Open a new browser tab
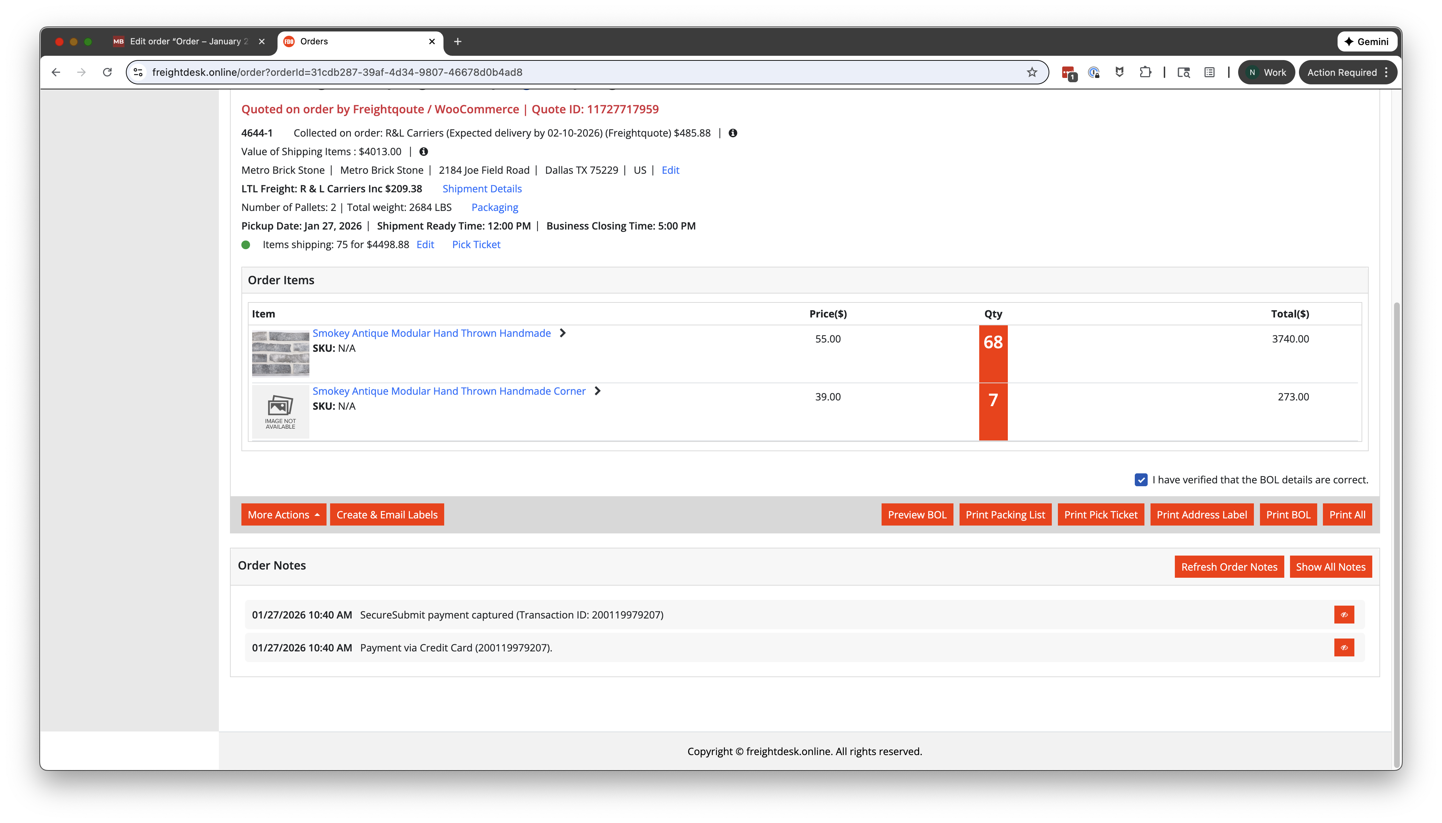Screen dimensions: 1442x823 [x=457, y=41]
